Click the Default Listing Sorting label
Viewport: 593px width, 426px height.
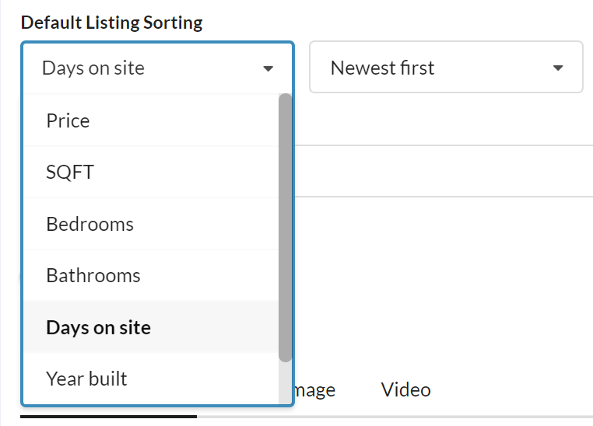click(x=111, y=23)
